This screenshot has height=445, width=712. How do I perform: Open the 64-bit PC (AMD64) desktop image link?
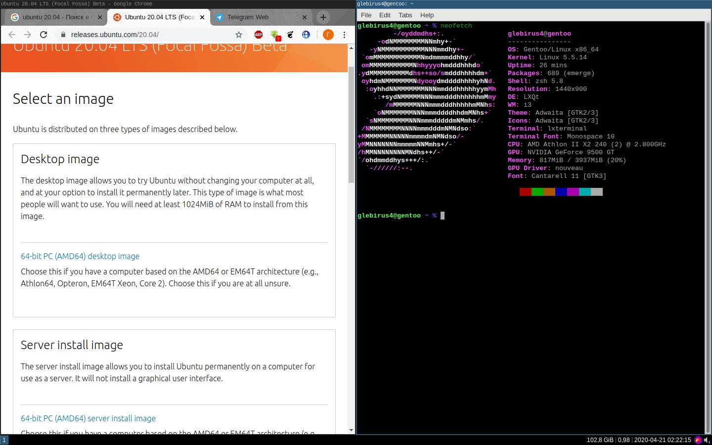(80, 256)
